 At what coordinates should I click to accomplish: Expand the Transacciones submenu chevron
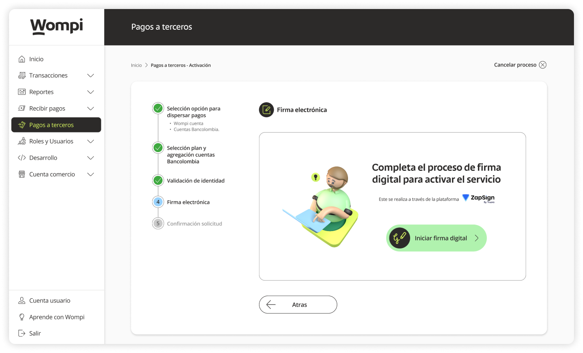(x=90, y=76)
